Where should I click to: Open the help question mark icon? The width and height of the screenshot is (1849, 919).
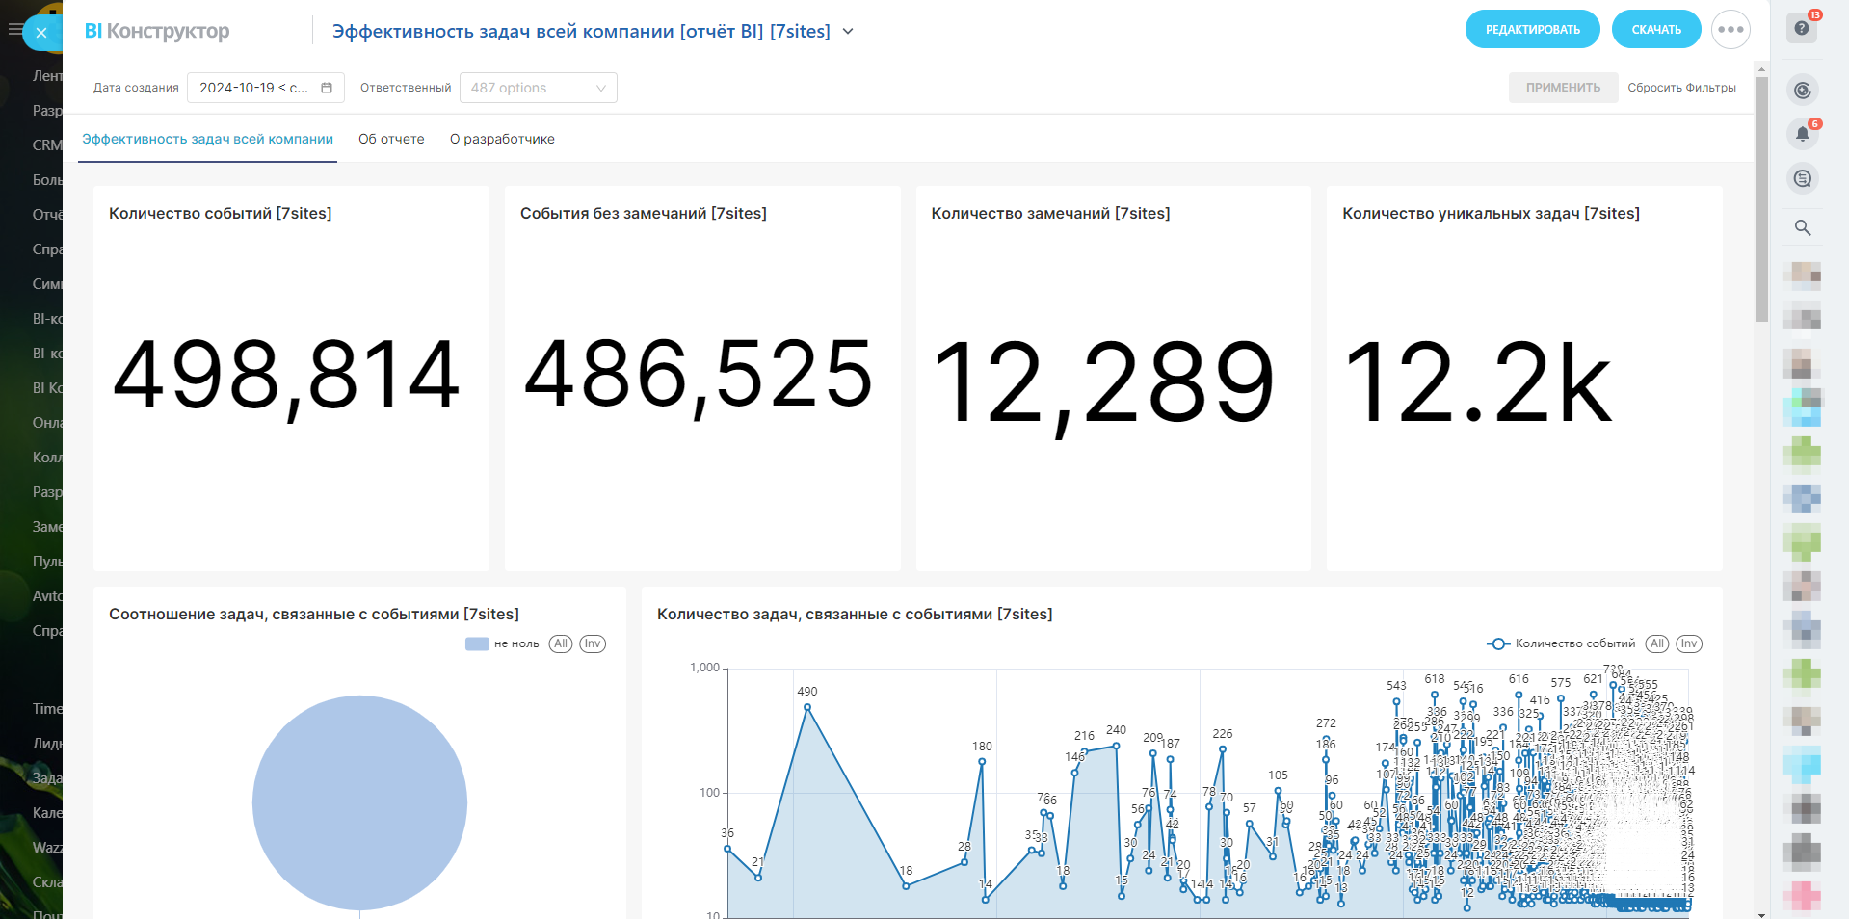click(1801, 29)
